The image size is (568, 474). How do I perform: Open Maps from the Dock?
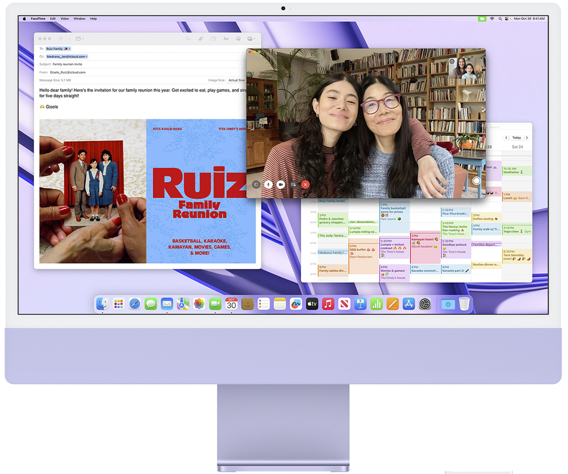click(x=183, y=304)
